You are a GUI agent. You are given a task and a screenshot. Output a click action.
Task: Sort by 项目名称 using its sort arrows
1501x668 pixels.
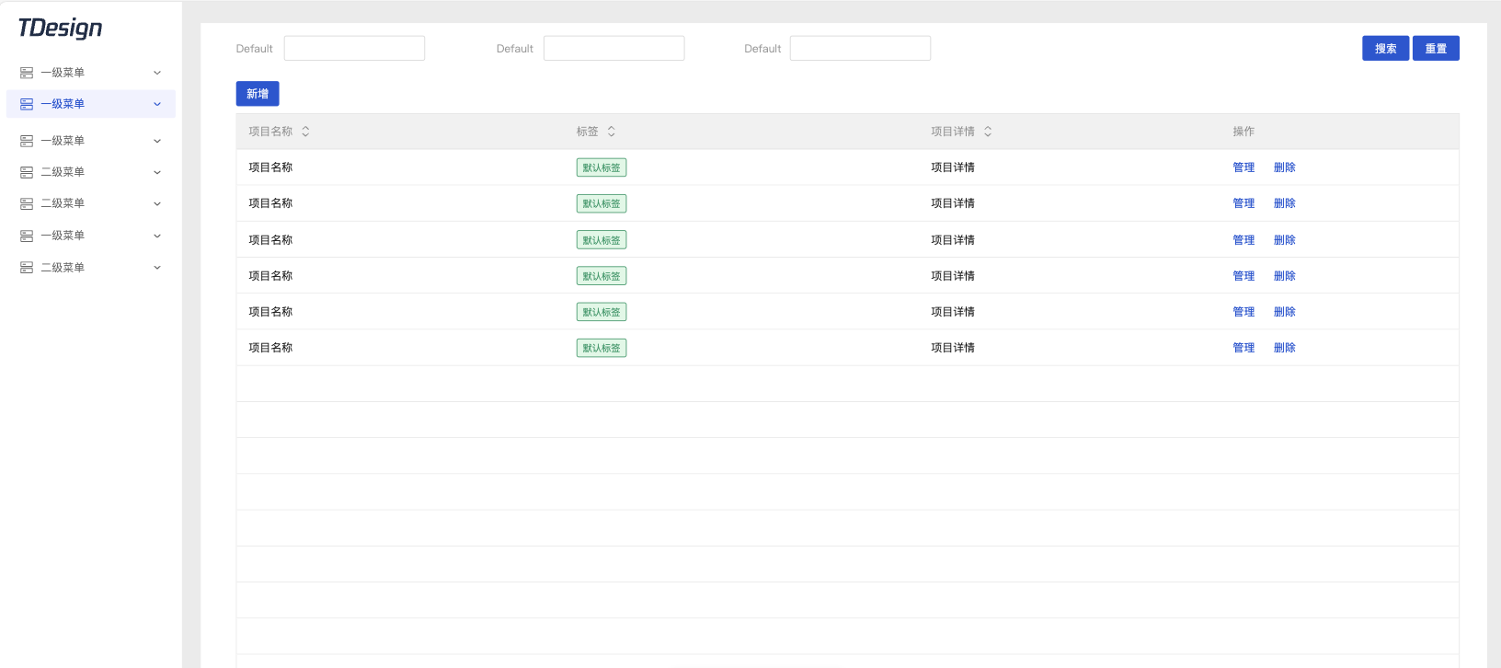[x=305, y=132]
